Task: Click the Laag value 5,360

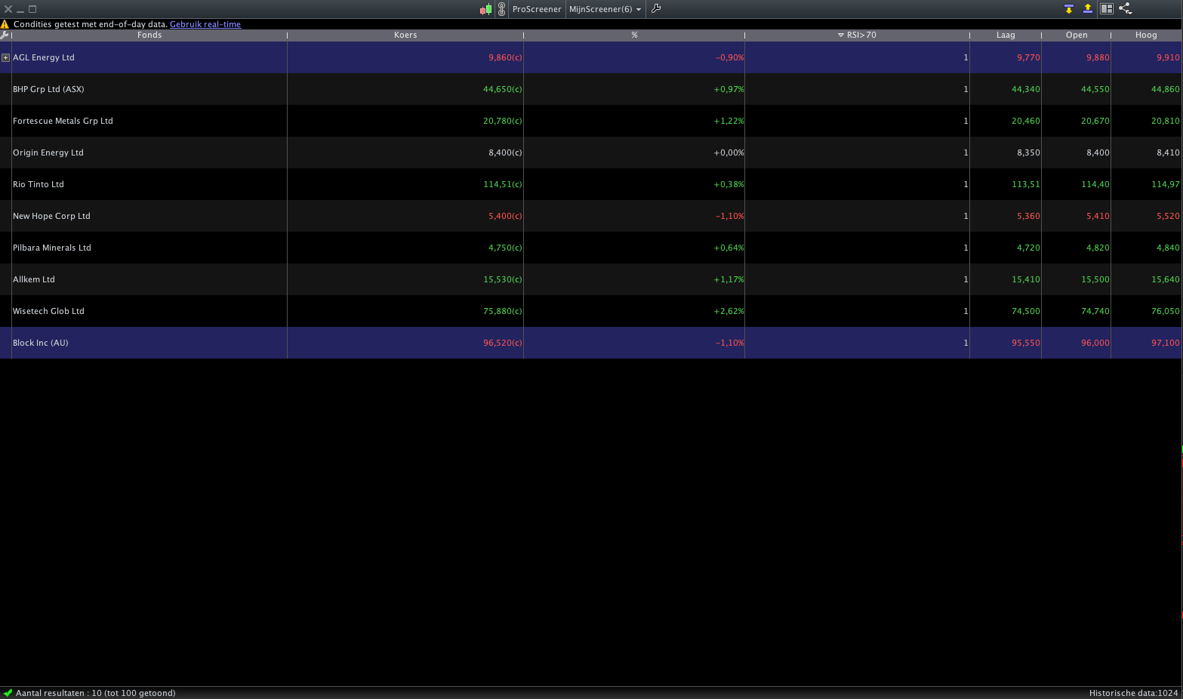Action: (1028, 216)
